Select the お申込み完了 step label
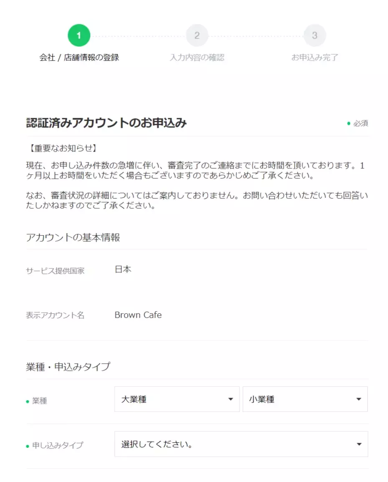This screenshot has height=482, width=388. [315, 58]
